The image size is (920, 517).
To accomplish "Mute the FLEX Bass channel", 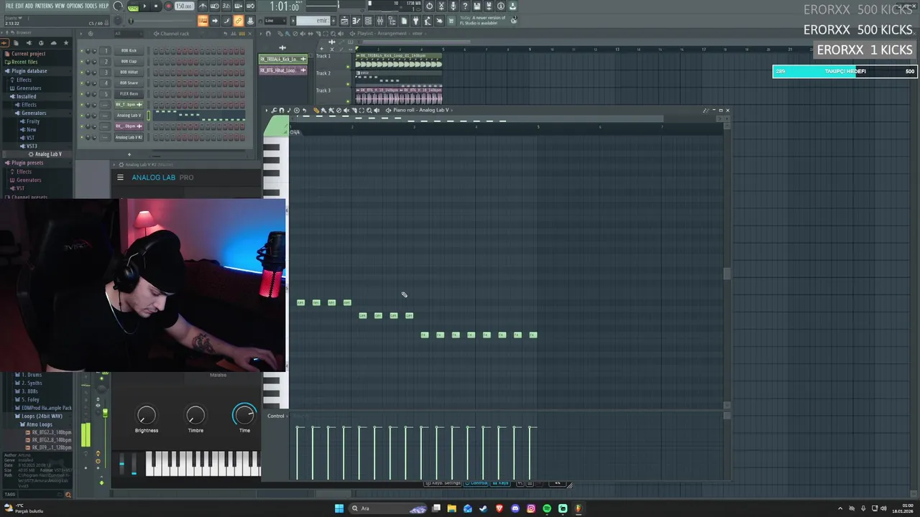I will [x=82, y=93].
